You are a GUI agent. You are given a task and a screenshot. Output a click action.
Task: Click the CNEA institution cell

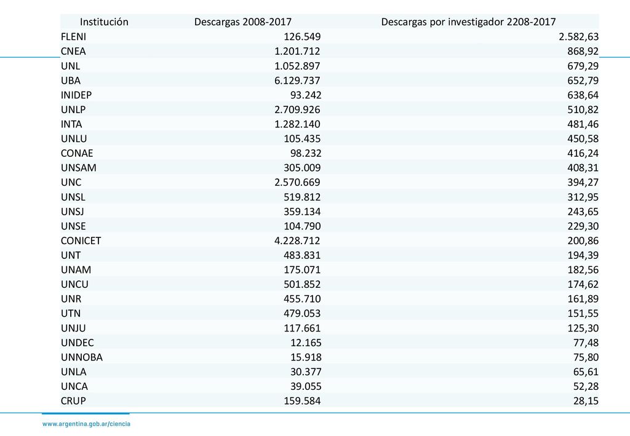click(73, 51)
